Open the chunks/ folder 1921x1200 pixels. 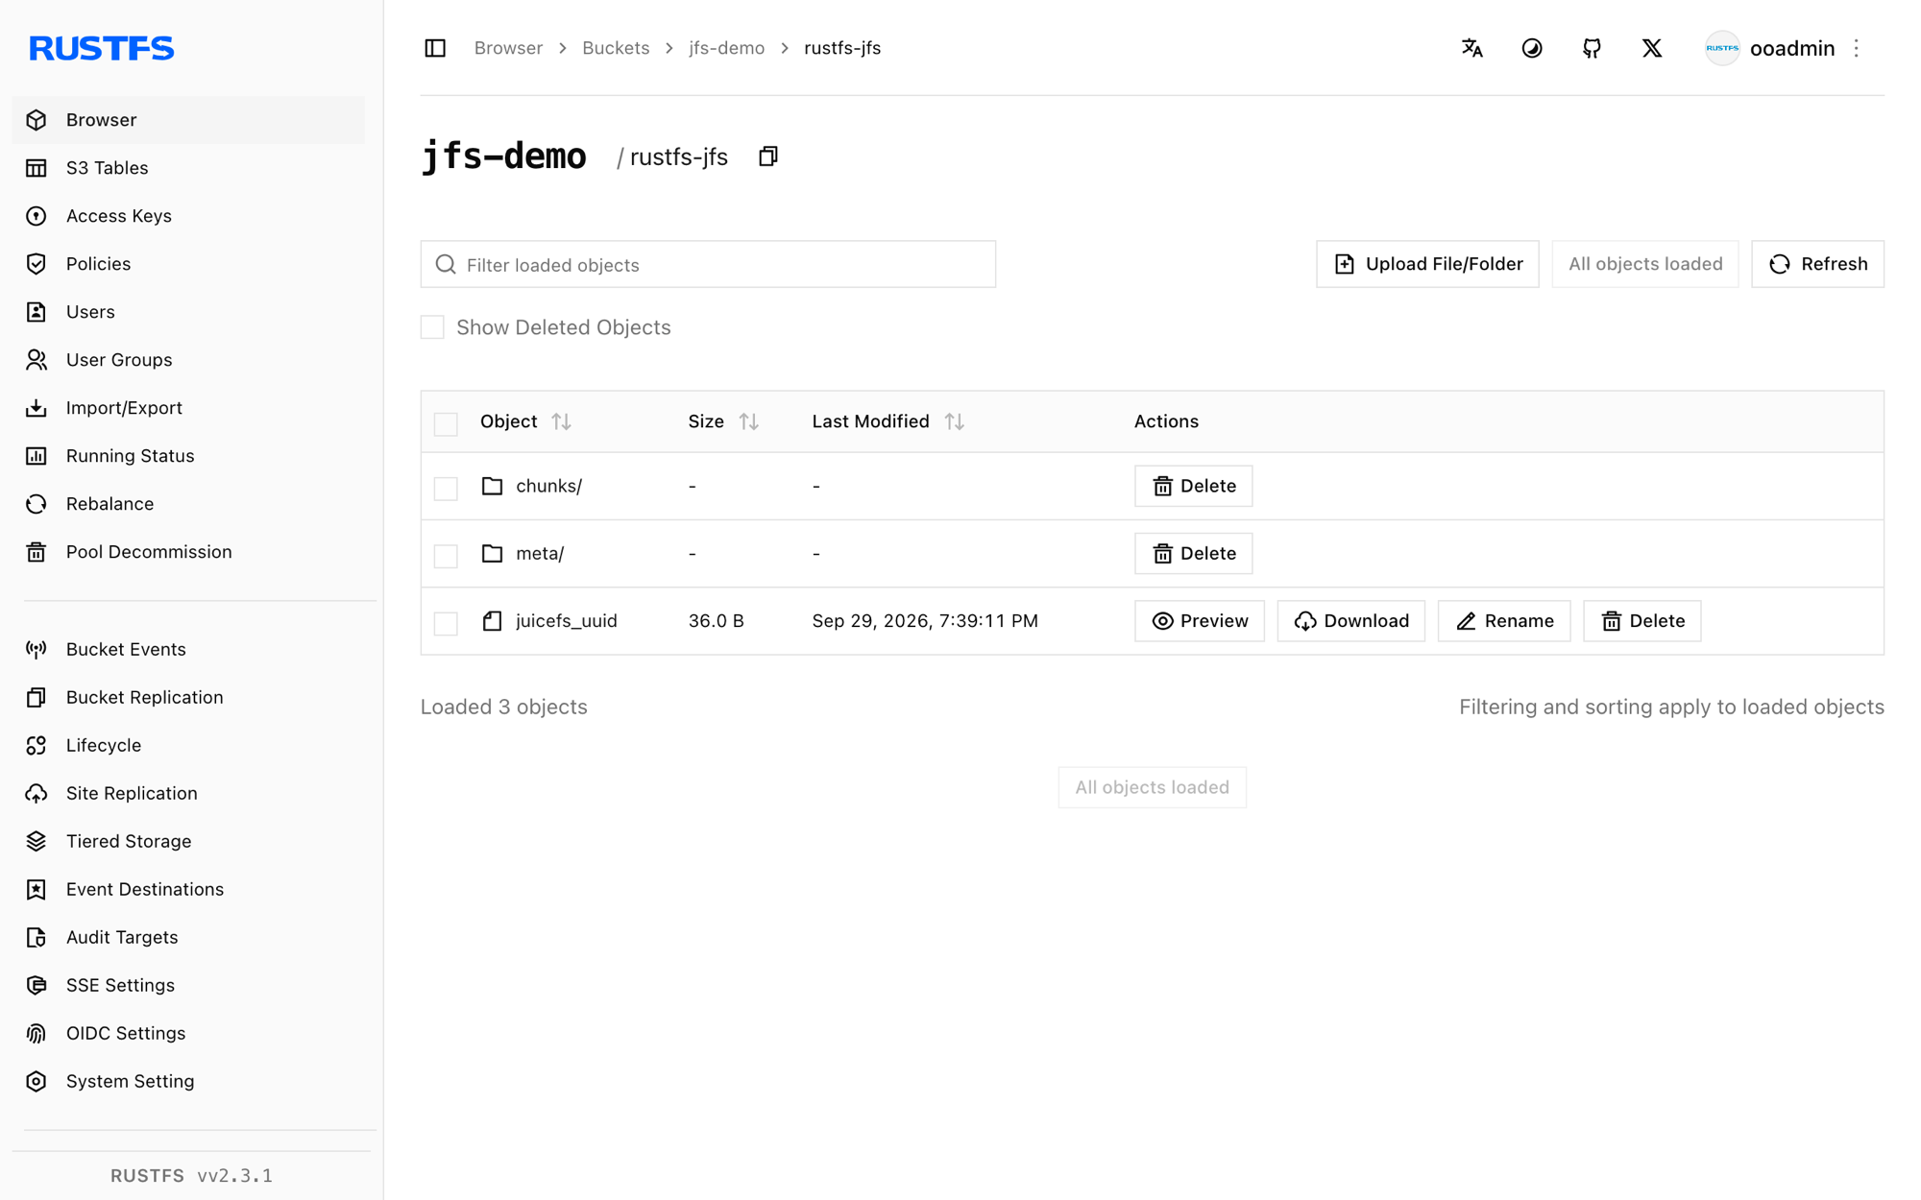point(548,486)
